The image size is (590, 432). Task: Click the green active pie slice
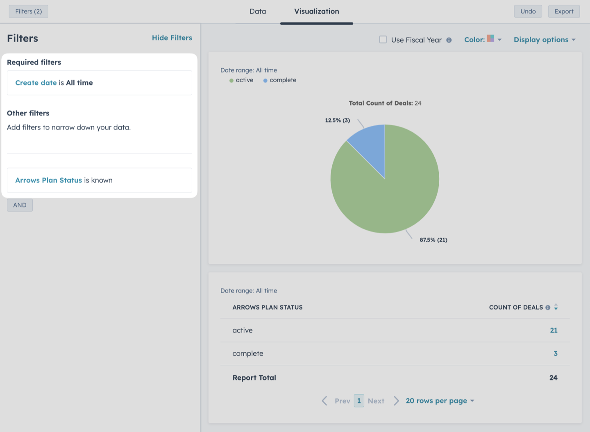(x=393, y=192)
